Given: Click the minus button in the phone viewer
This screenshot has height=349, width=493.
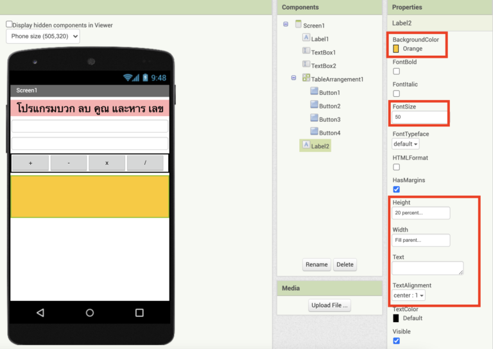Looking at the screenshot, I should point(69,163).
